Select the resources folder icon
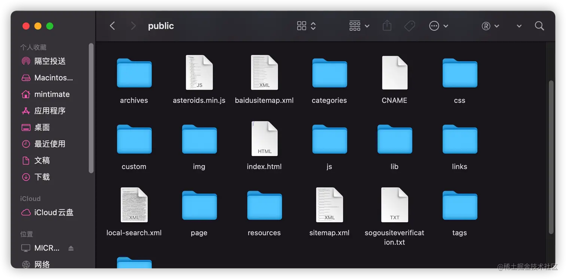Screen dimensions: 566x279 coord(264,205)
